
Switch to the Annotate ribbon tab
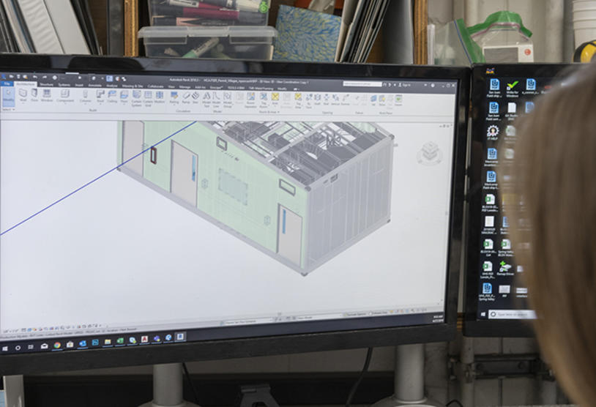tap(95, 86)
